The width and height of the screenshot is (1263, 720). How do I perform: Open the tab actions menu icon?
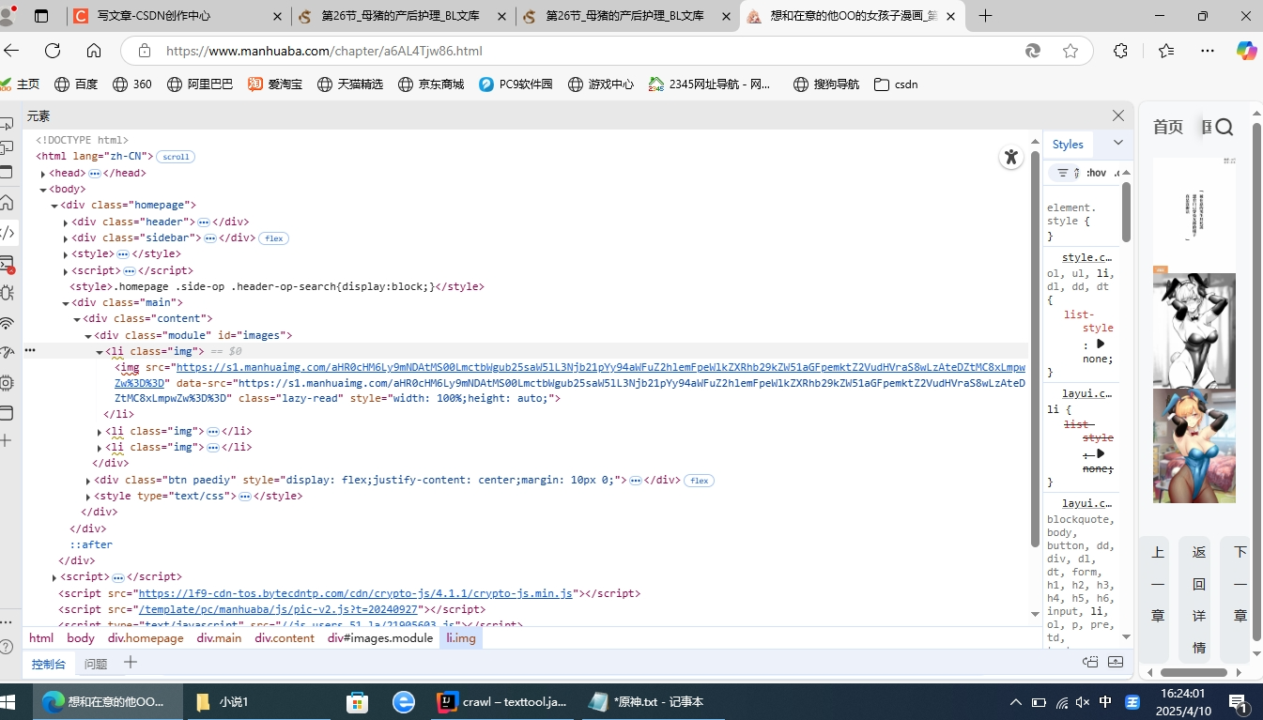(x=41, y=16)
